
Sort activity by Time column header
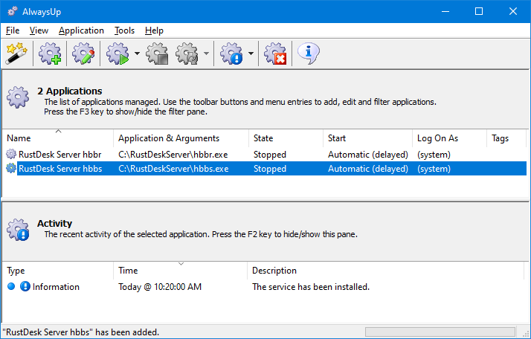pos(181,271)
